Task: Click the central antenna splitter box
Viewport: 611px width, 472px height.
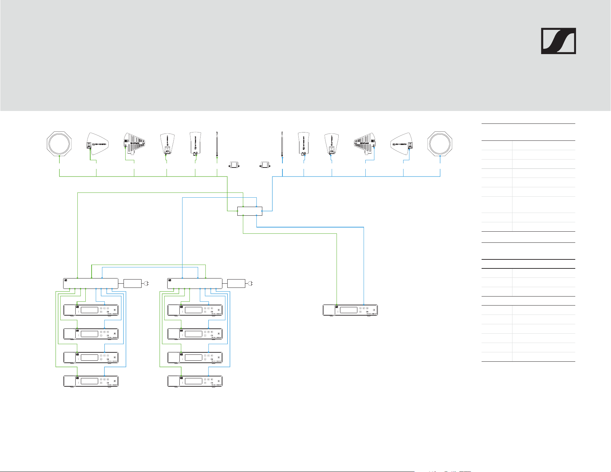Action: coord(250,211)
